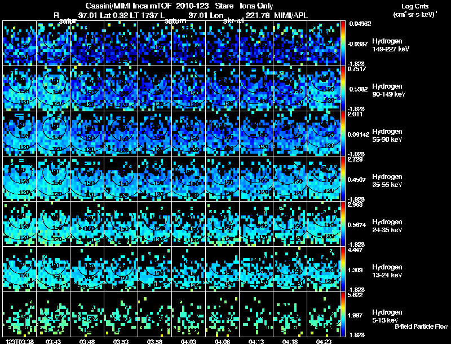Select the 'Hydrogen 24-35 keV' row label
The image size is (451, 344).
[387, 226]
